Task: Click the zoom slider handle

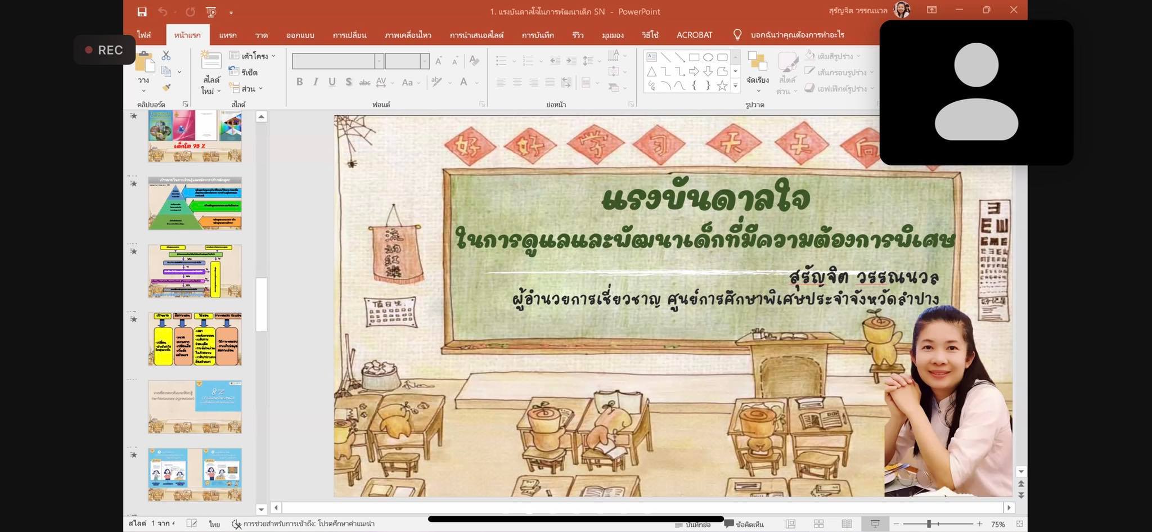Action: click(x=929, y=524)
